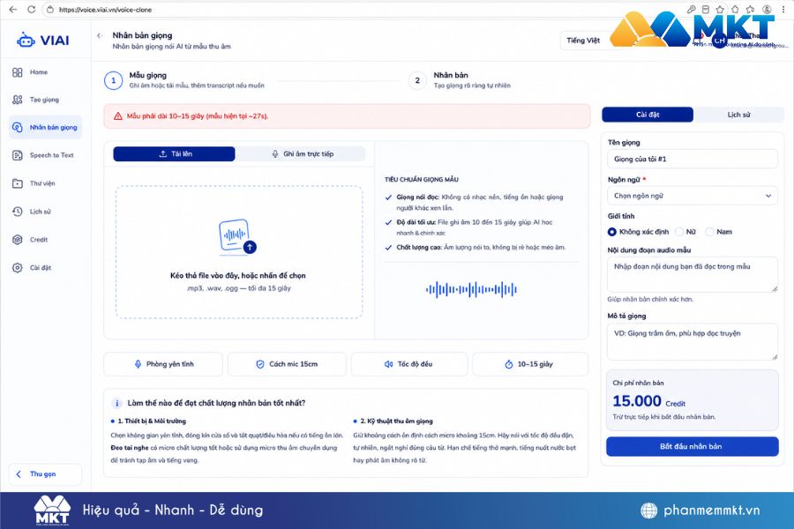The image size is (794, 529).
Task: Select step 1 Mẫu giọng
Action: [184, 80]
